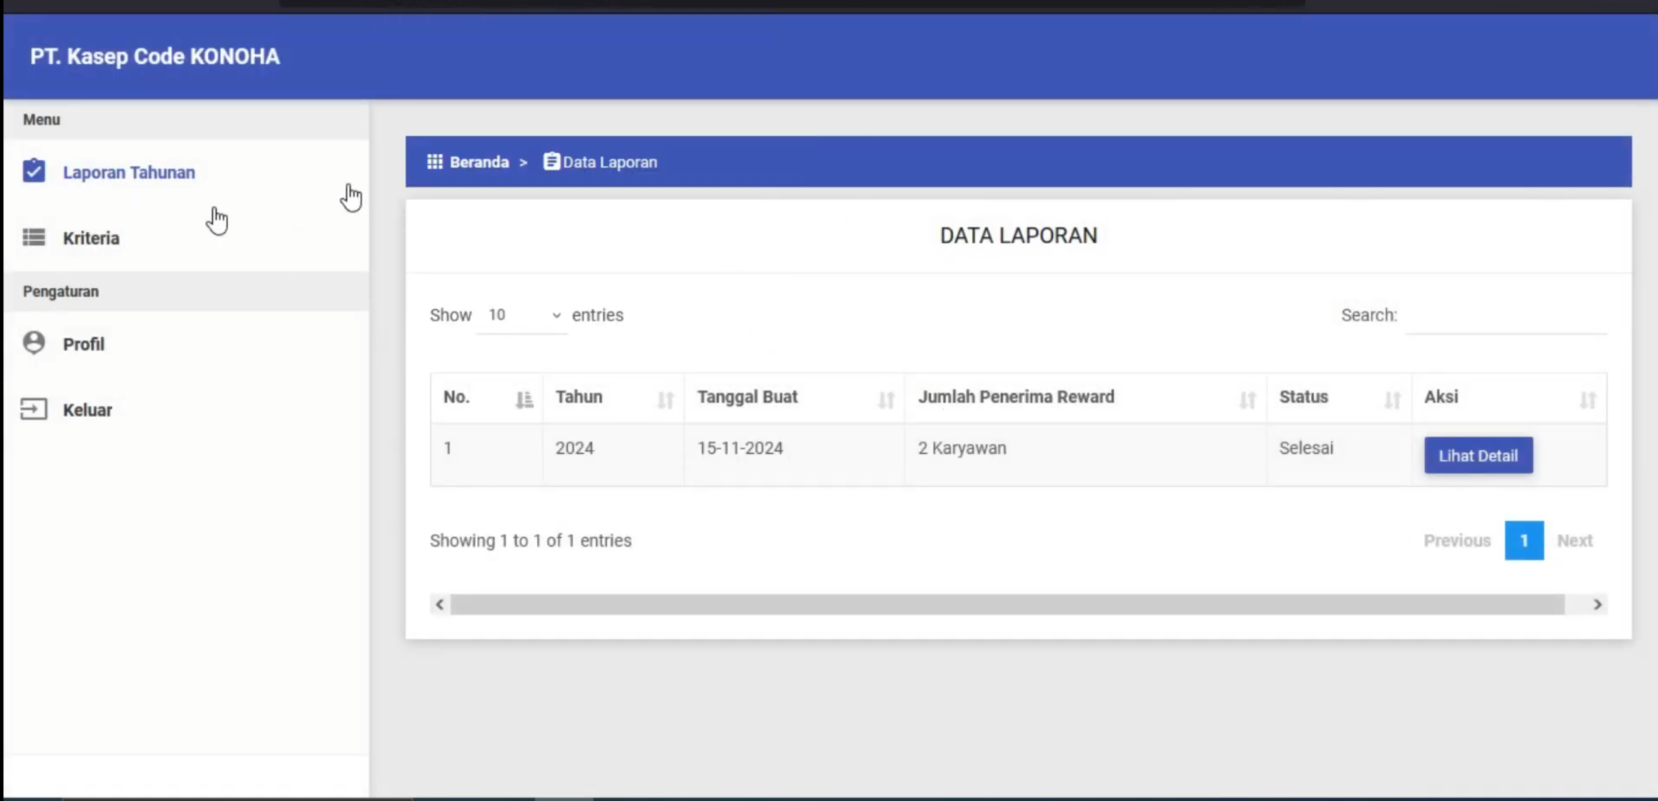1658x801 pixels.
Task: Click the Pengaturan section label
Action: point(61,291)
